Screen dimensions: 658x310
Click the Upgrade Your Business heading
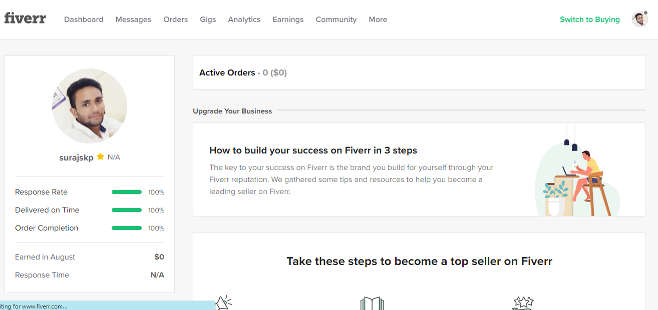click(232, 111)
